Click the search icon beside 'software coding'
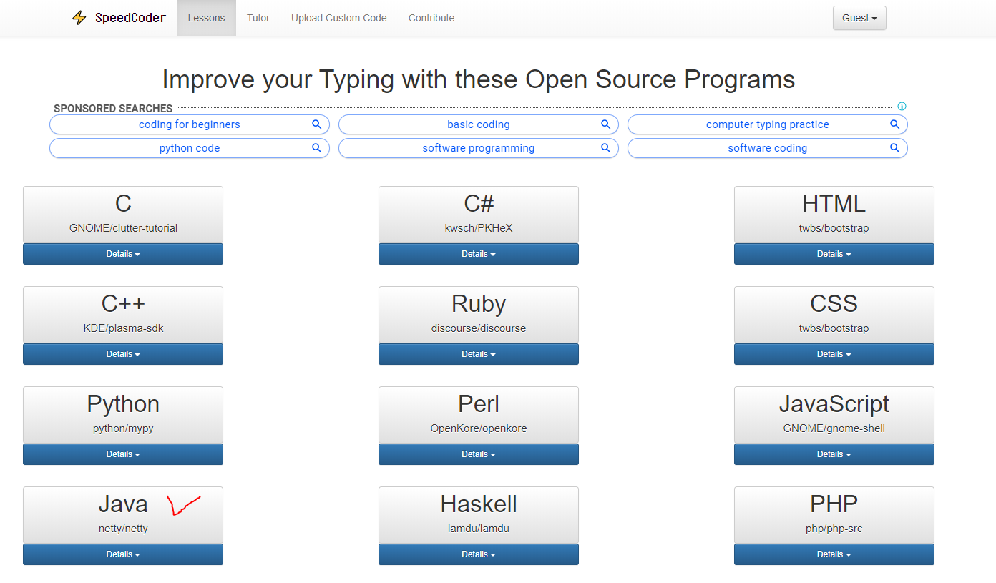This screenshot has height=583, width=996. click(x=894, y=148)
